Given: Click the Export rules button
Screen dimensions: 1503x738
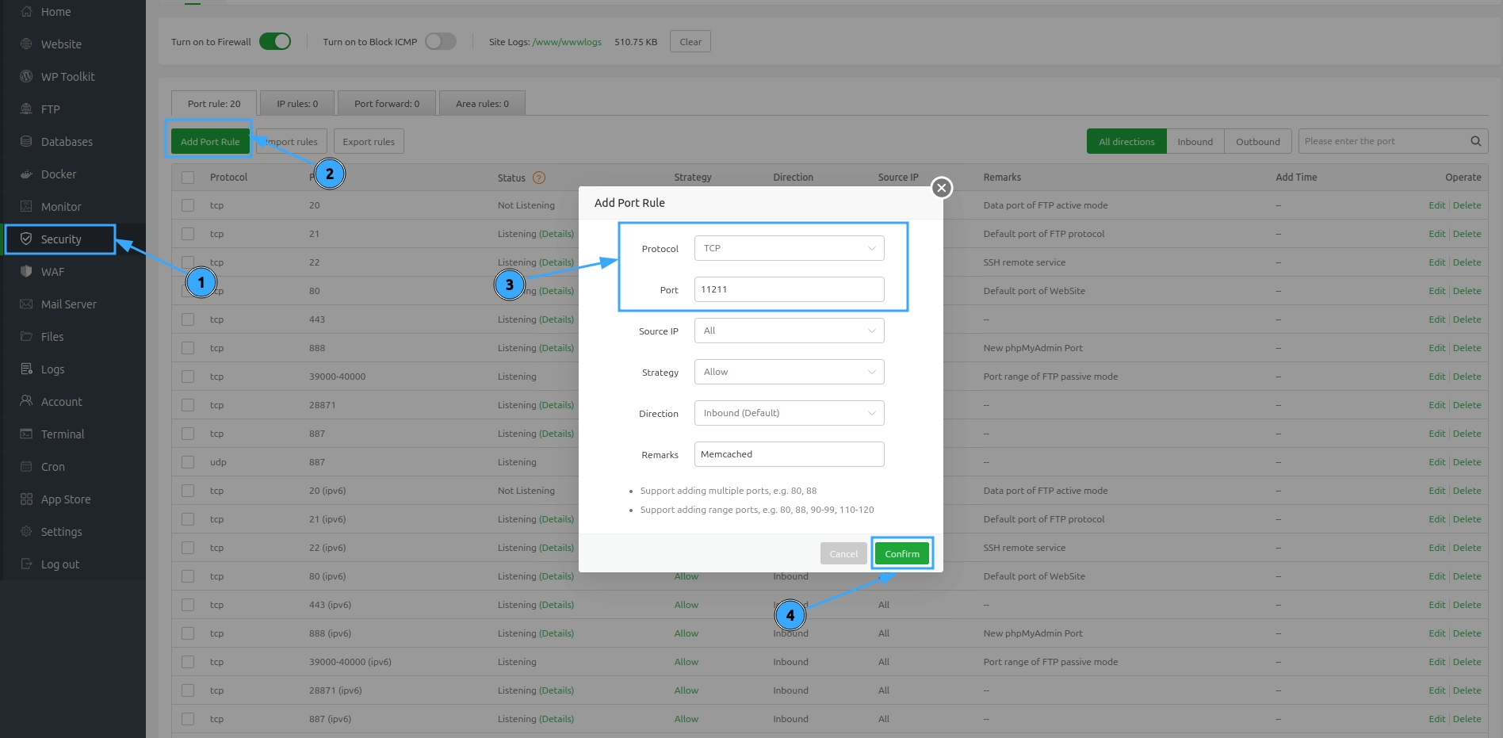Looking at the screenshot, I should click(369, 142).
